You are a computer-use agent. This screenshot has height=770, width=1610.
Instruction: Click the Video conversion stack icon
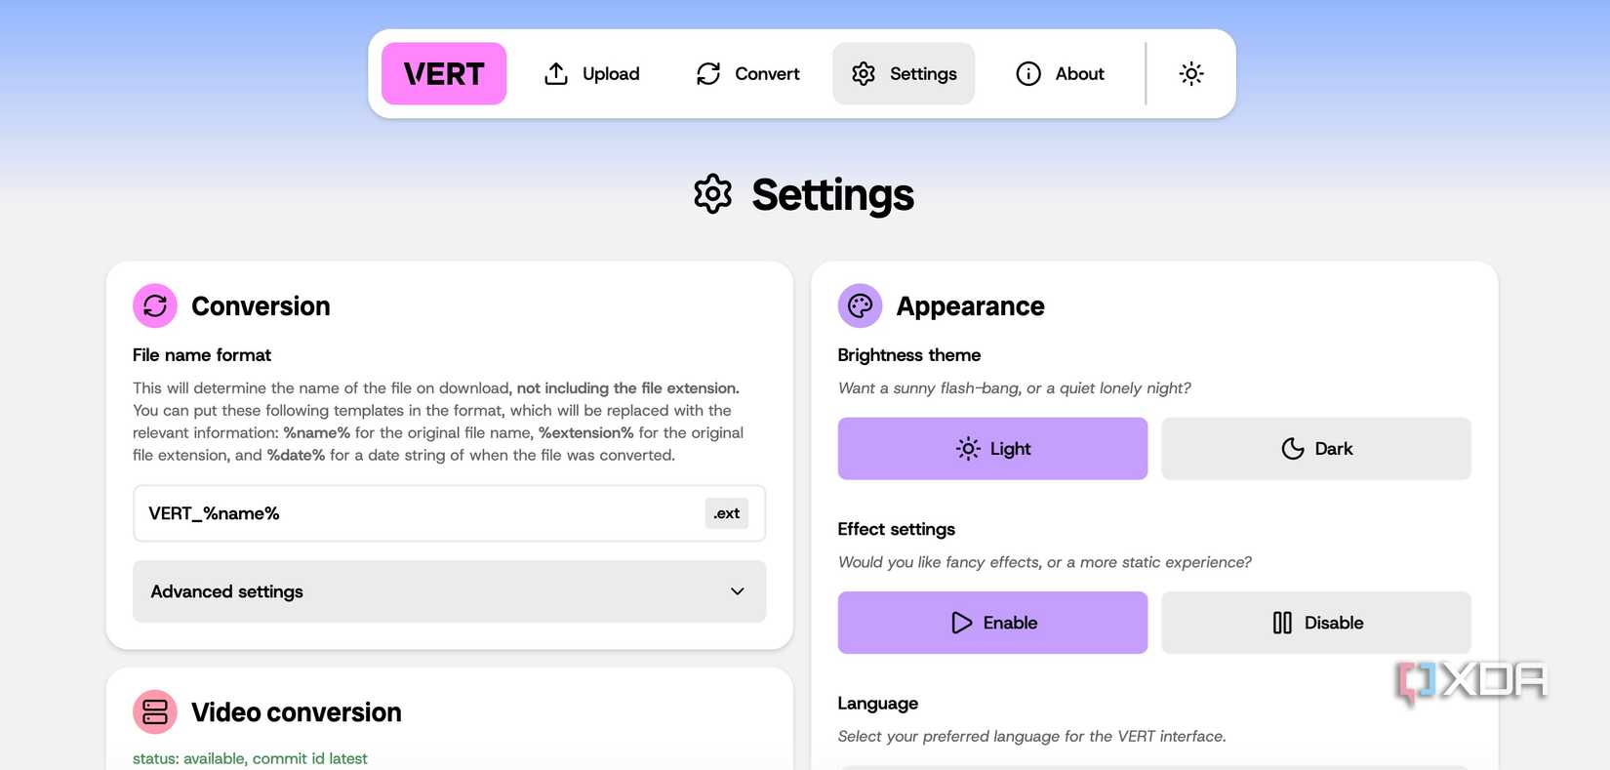tap(155, 711)
